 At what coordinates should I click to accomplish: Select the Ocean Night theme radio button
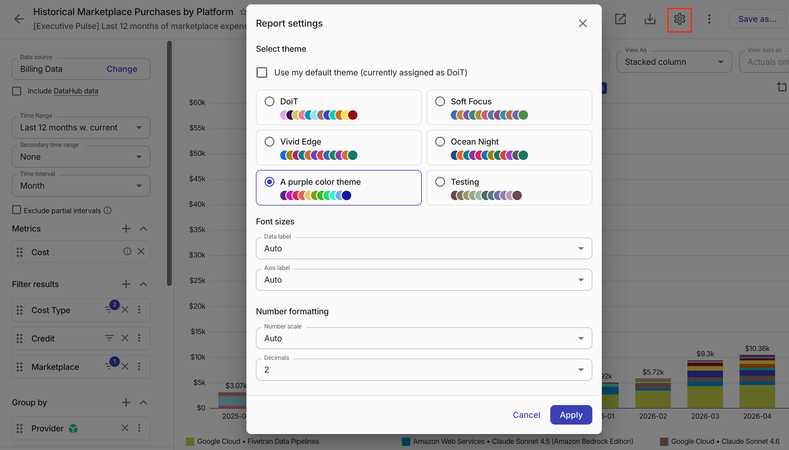pos(440,142)
